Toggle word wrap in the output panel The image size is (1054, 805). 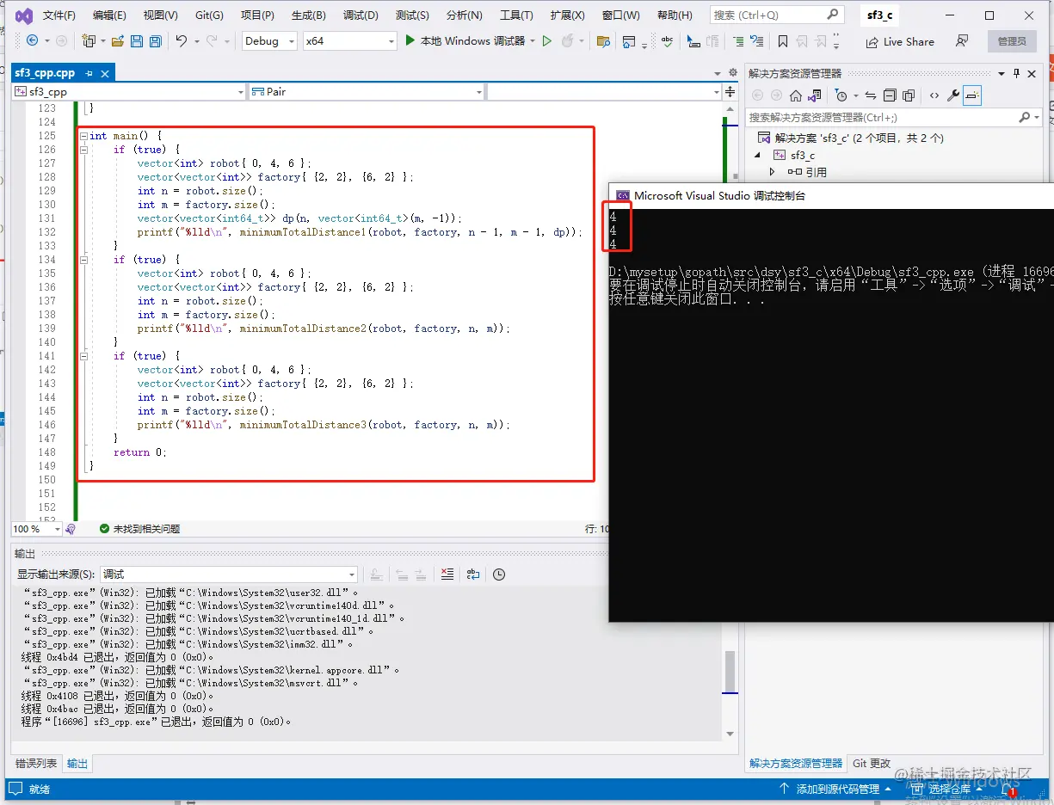click(x=473, y=575)
